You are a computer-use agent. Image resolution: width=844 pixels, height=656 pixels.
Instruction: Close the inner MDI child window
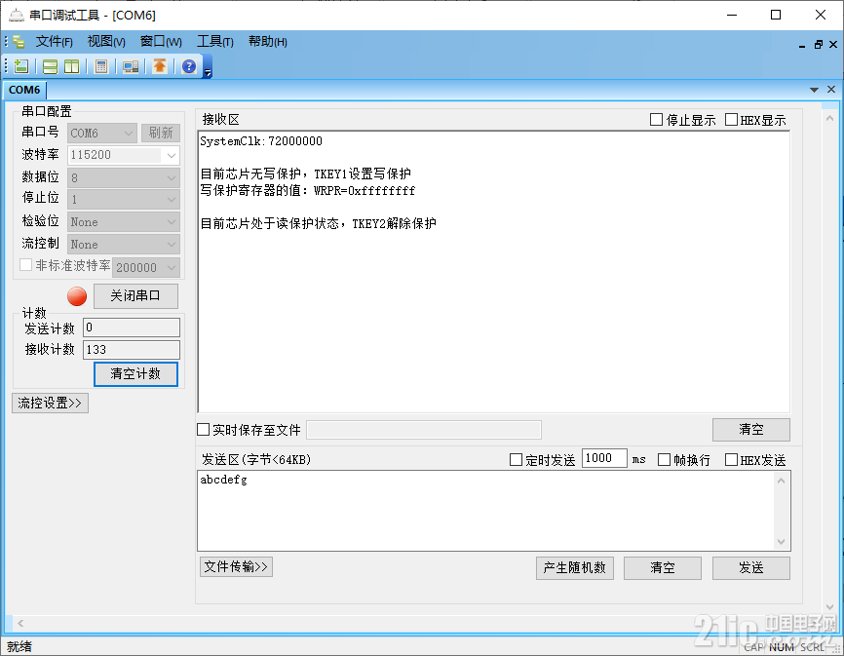pyautogui.click(x=833, y=44)
